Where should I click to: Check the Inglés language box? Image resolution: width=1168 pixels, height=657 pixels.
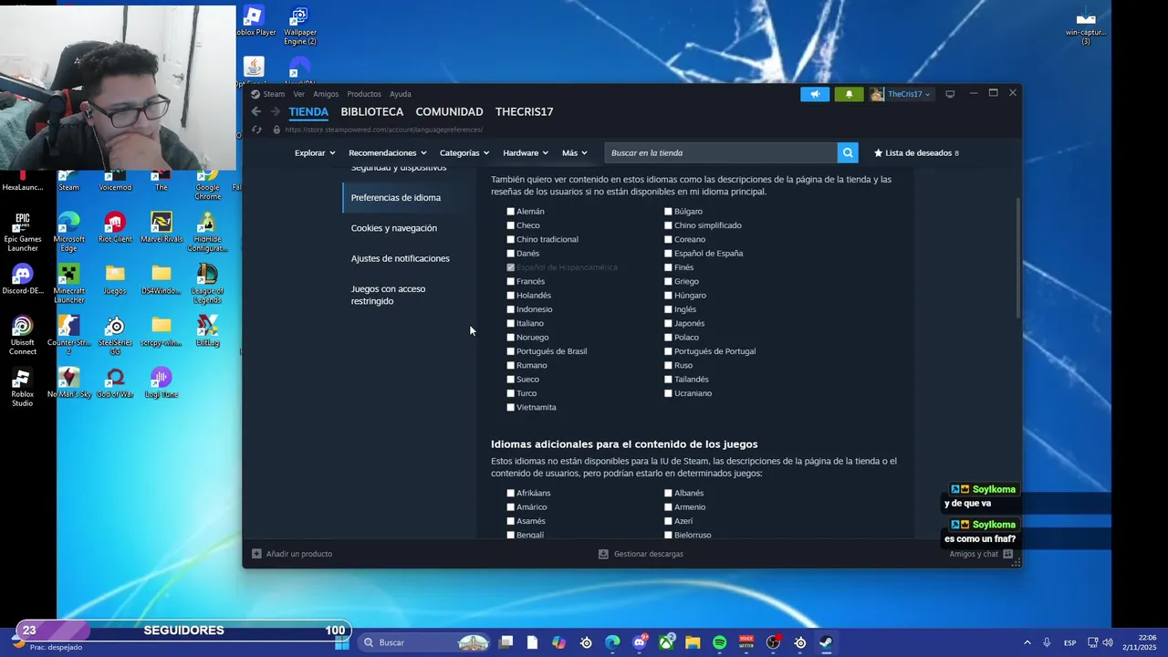tap(668, 309)
